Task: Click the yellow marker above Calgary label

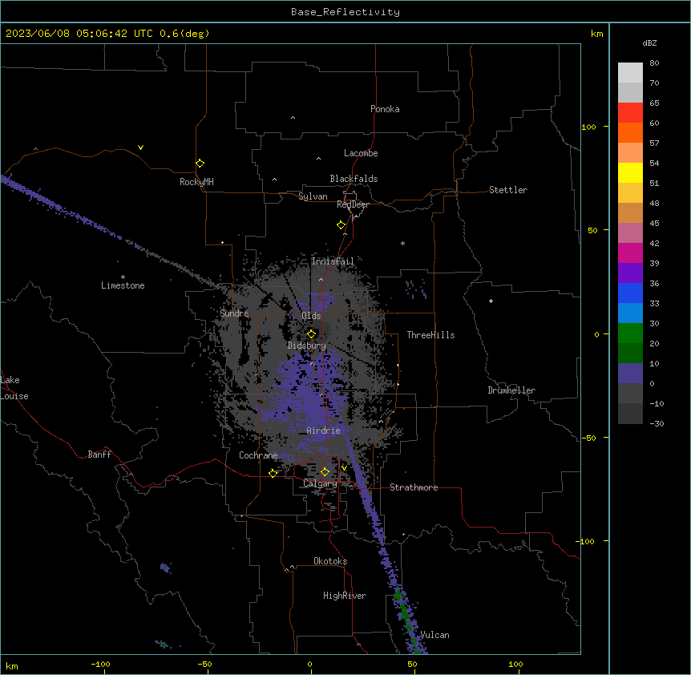Action: coord(325,472)
